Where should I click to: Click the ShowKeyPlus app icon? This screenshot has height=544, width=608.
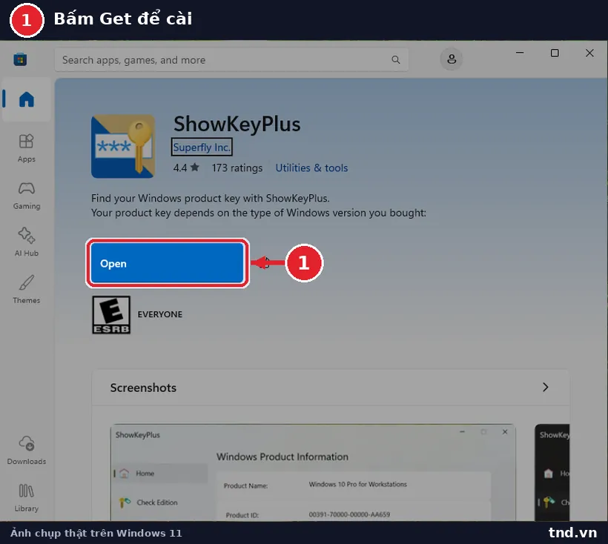(123, 146)
